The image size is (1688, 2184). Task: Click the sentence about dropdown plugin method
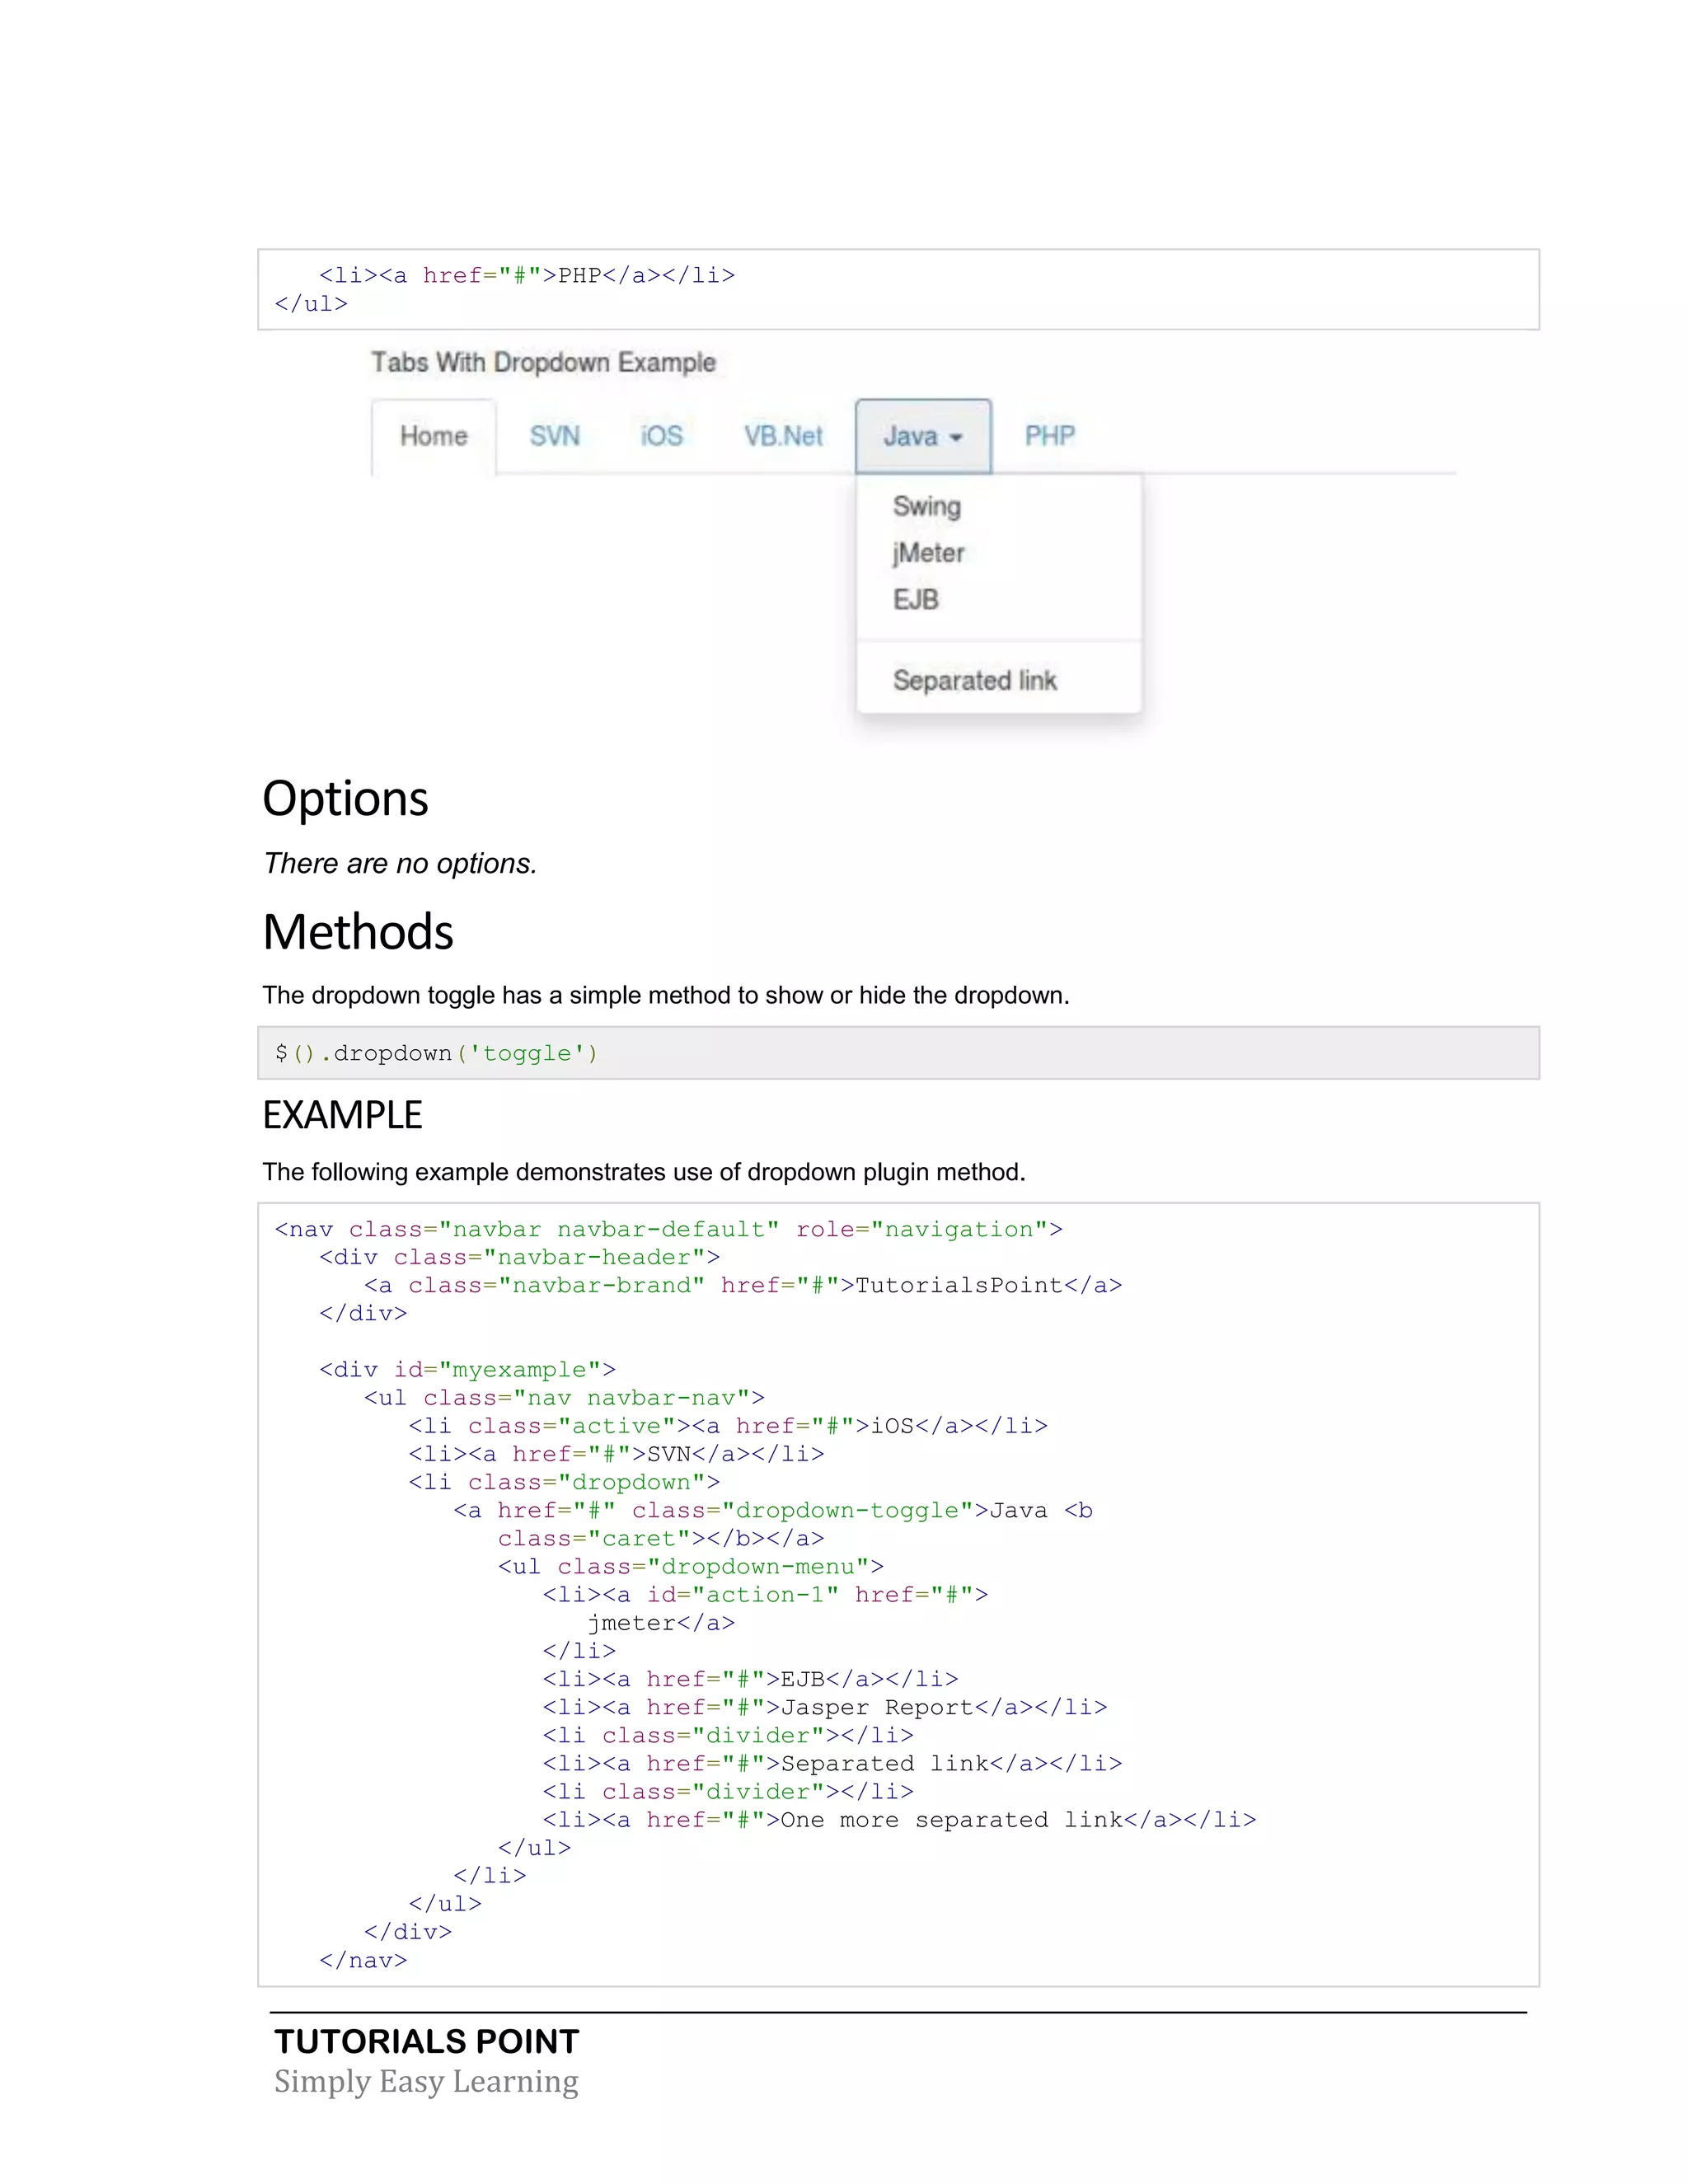[644, 1172]
